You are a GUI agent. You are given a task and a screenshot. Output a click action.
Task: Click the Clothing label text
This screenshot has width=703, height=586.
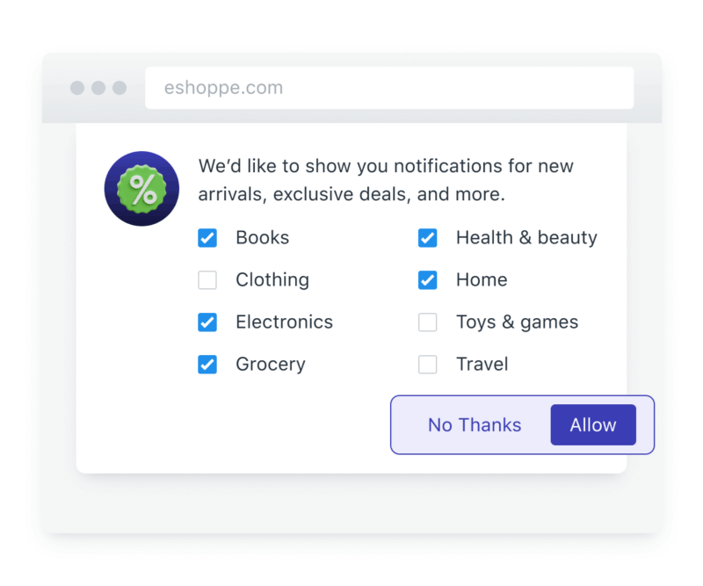[272, 280]
